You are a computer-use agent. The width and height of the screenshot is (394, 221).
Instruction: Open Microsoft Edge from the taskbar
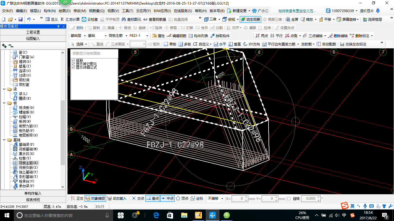click(x=156, y=215)
